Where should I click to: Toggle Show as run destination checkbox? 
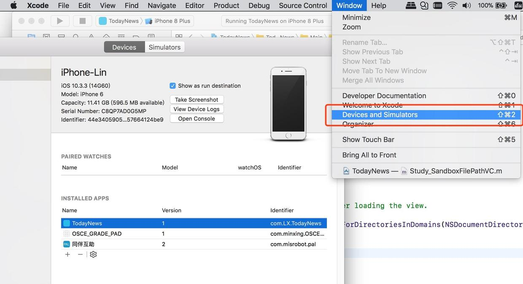(173, 86)
